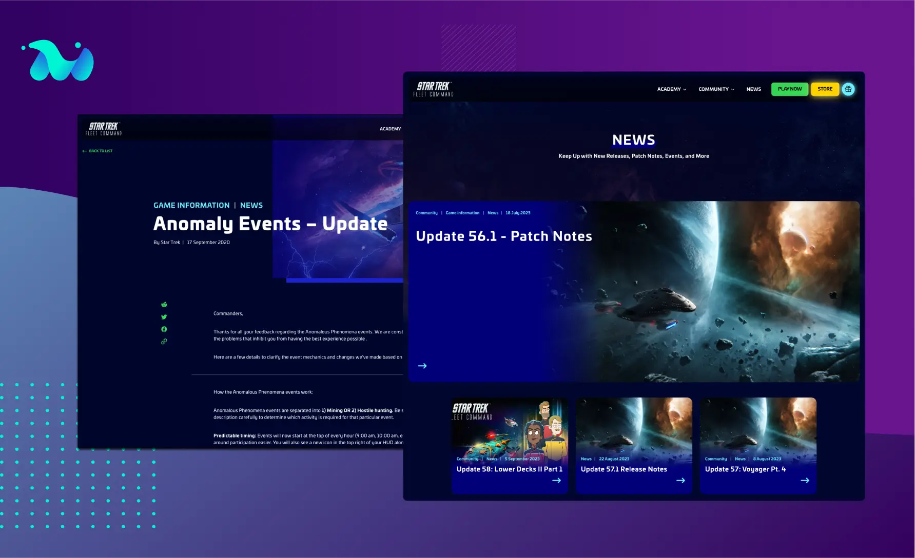Click the Predictable timing: bold text
Viewport: 915px width, 558px height.
point(235,435)
